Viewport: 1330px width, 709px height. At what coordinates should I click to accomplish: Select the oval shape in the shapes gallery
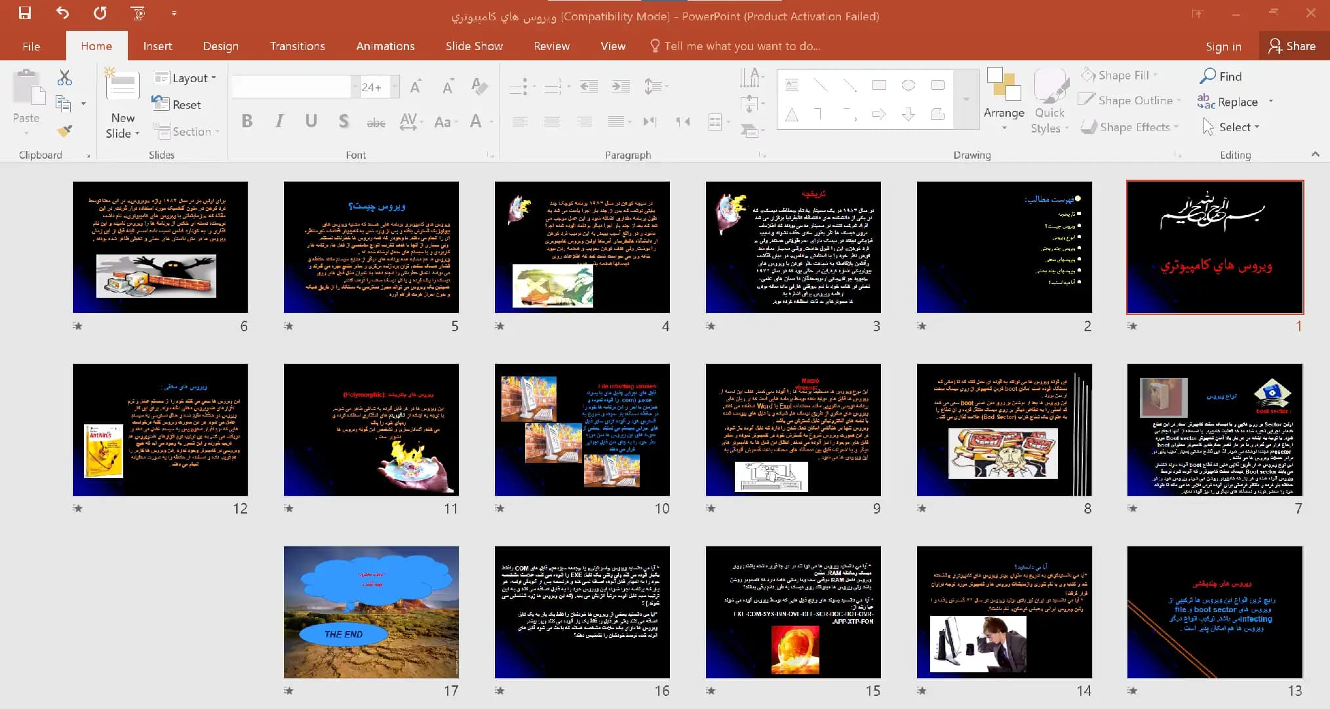pos(909,85)
